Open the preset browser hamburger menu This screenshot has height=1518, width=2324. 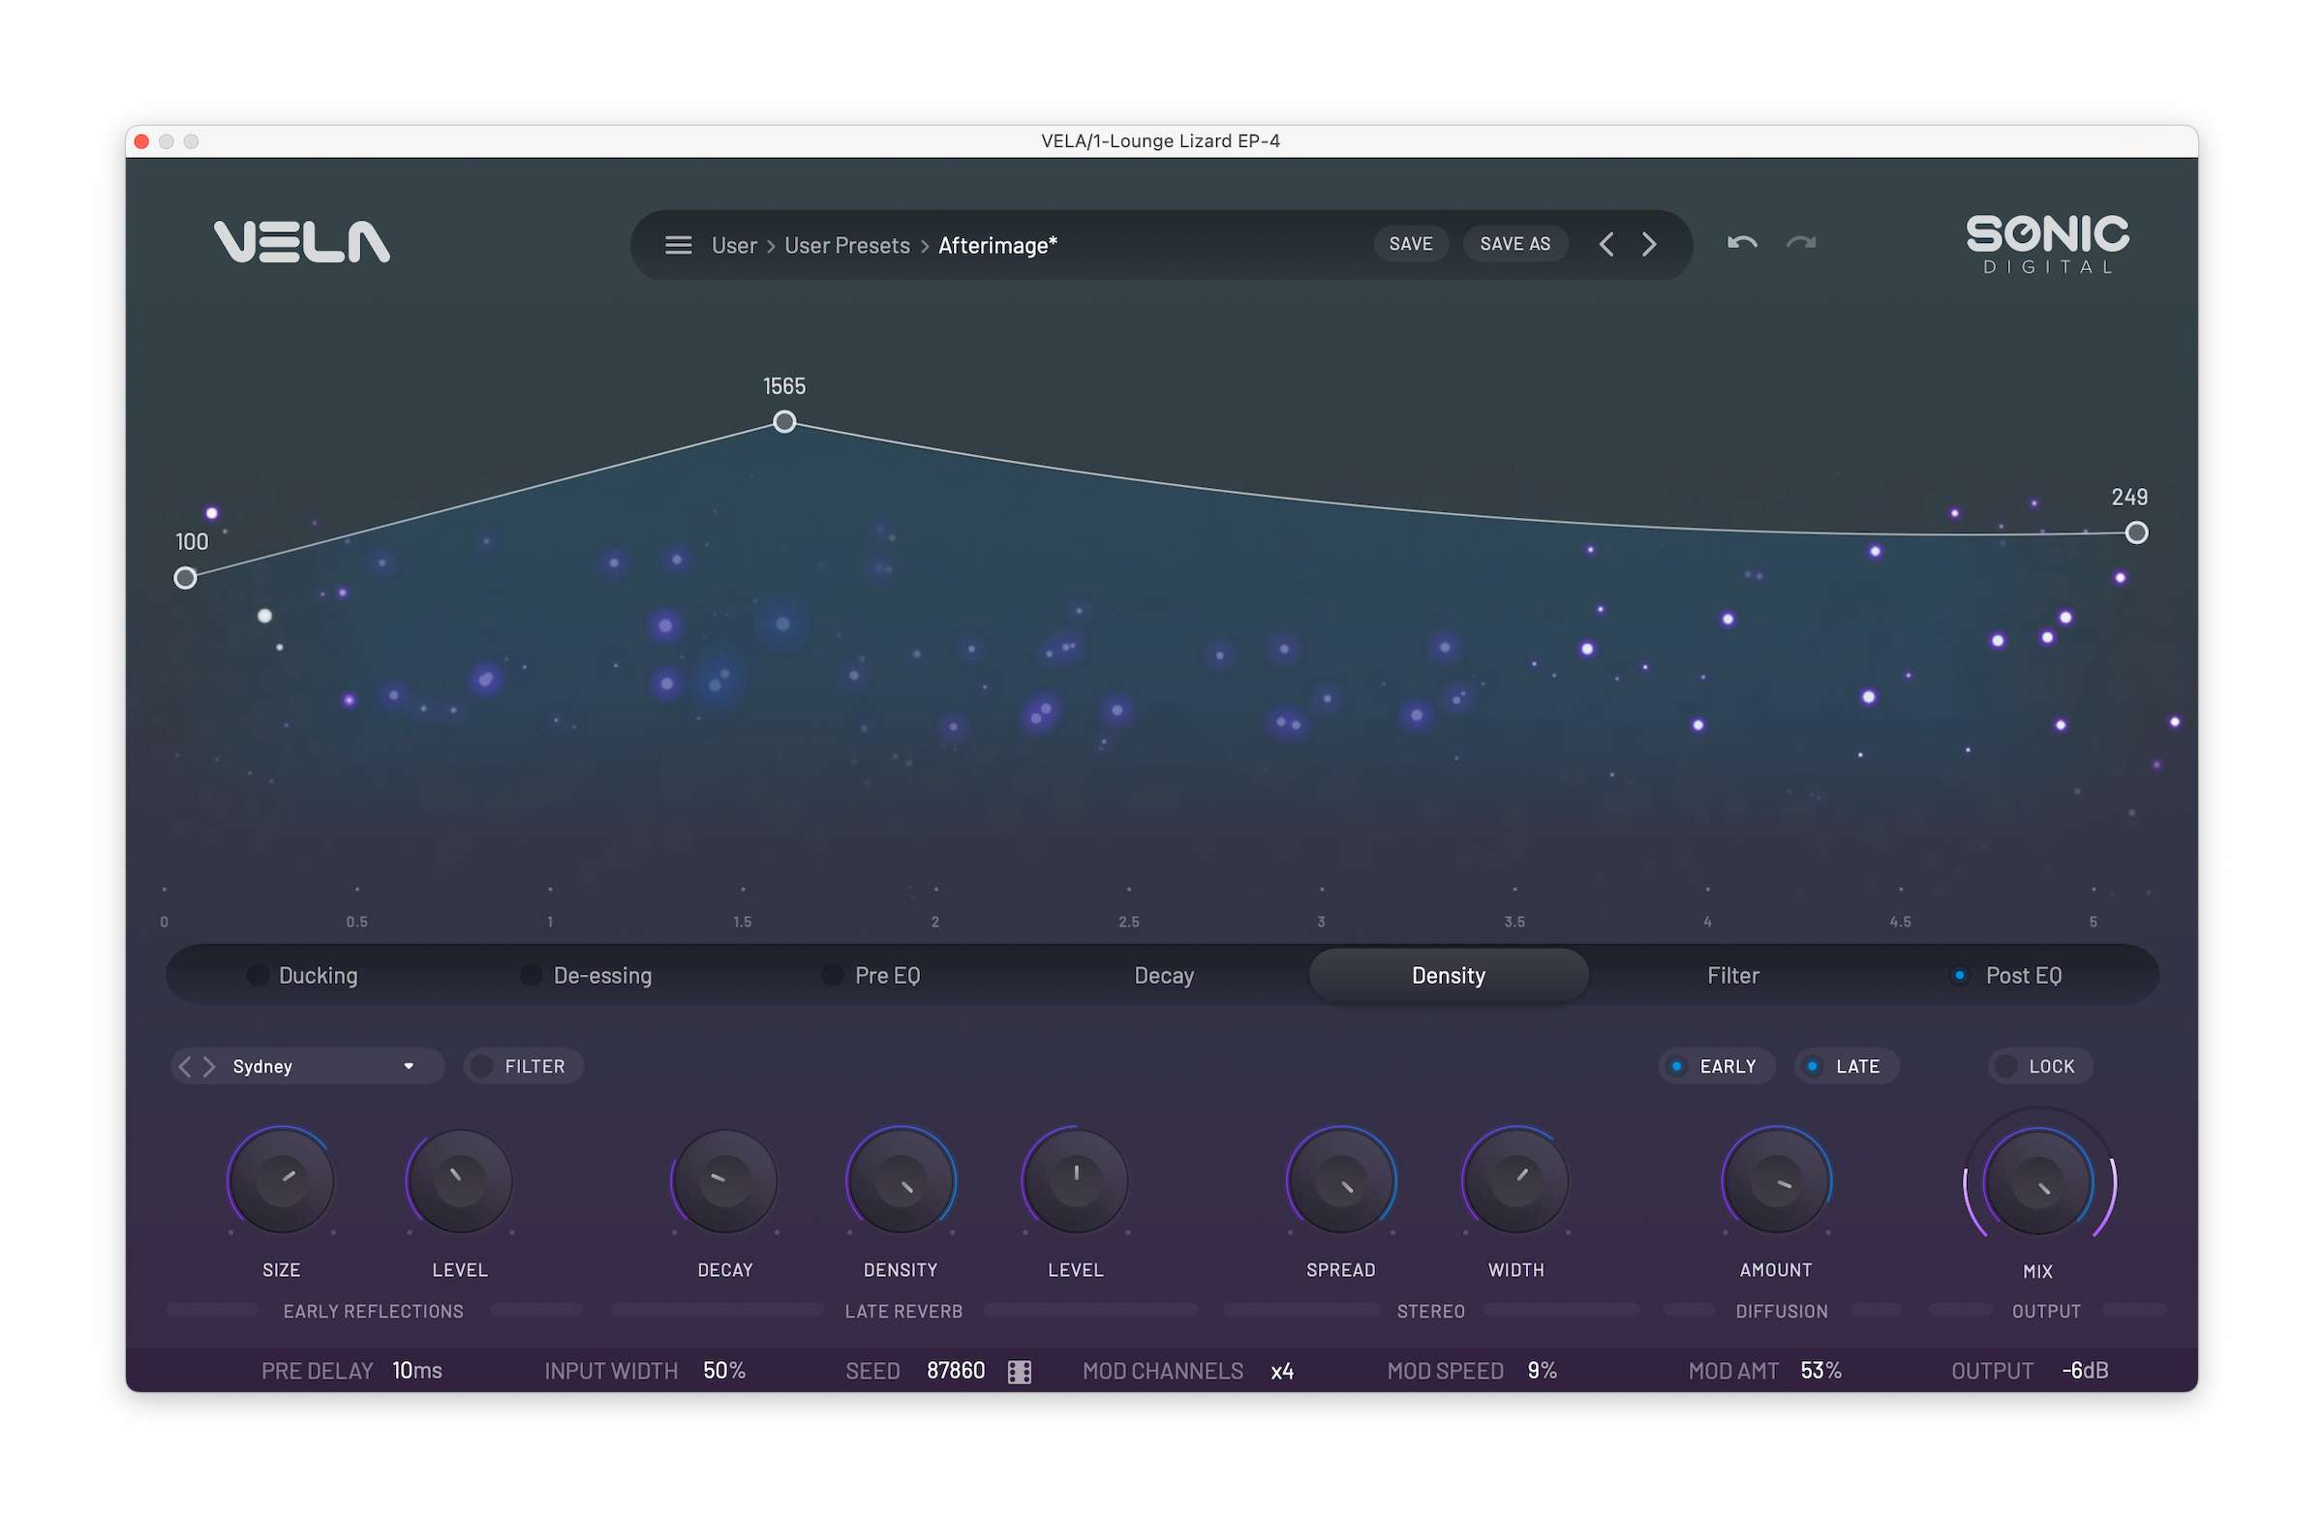coord(678,245)
